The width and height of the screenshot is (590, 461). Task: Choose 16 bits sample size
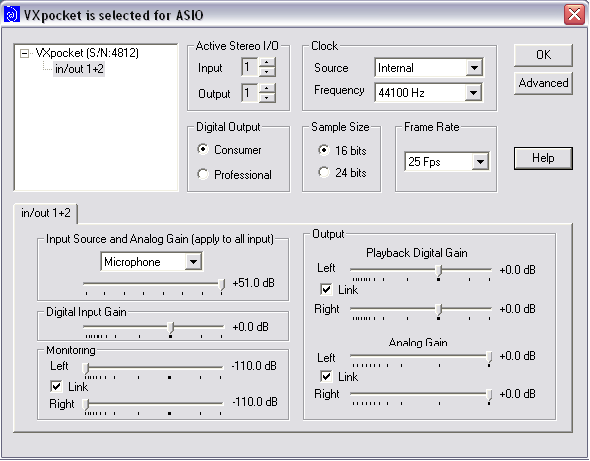point(342,150)
